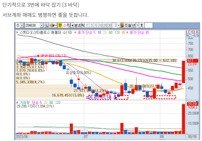The width and height of the screenshot is (202, 141).
Task: Choose the 30 interval button
Action: pos(110,25)
